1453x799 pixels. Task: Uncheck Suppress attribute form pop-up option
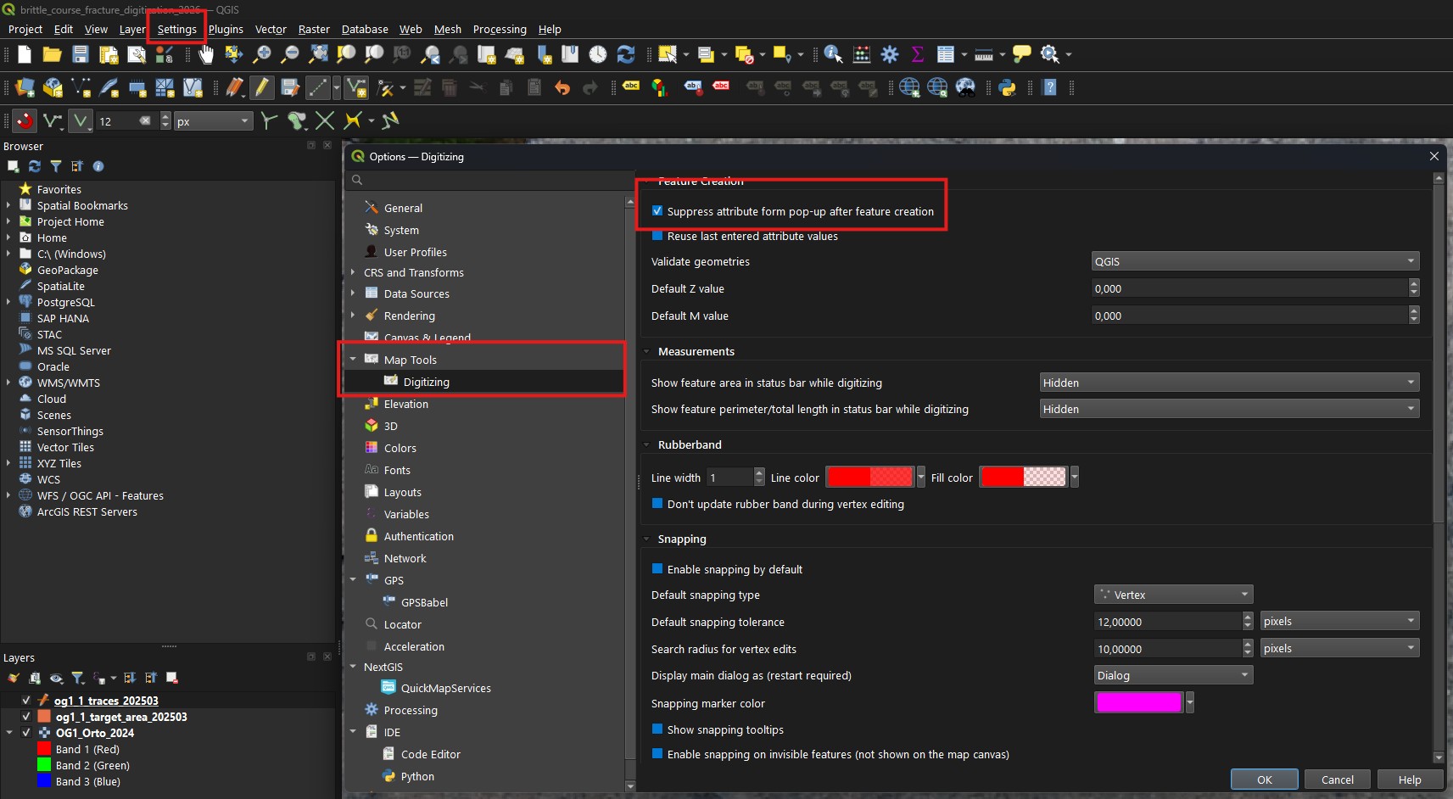click(657, 211)
